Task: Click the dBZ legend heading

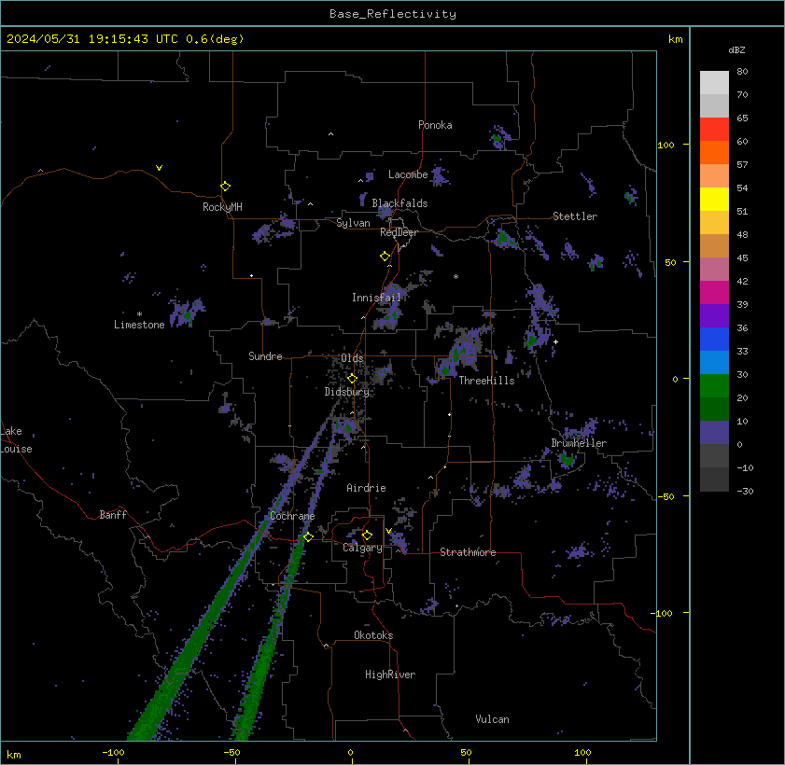Action: 736,50
